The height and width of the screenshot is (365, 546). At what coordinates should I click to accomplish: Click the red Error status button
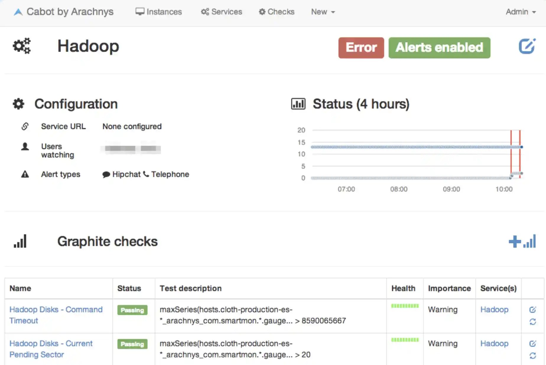click(x=361, y=48)
